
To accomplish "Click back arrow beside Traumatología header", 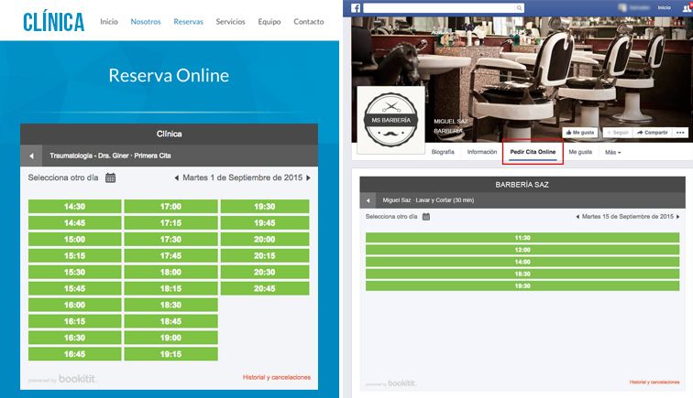I will [x=31, y=156].
